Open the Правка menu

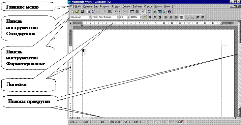(x=87, y=7)
